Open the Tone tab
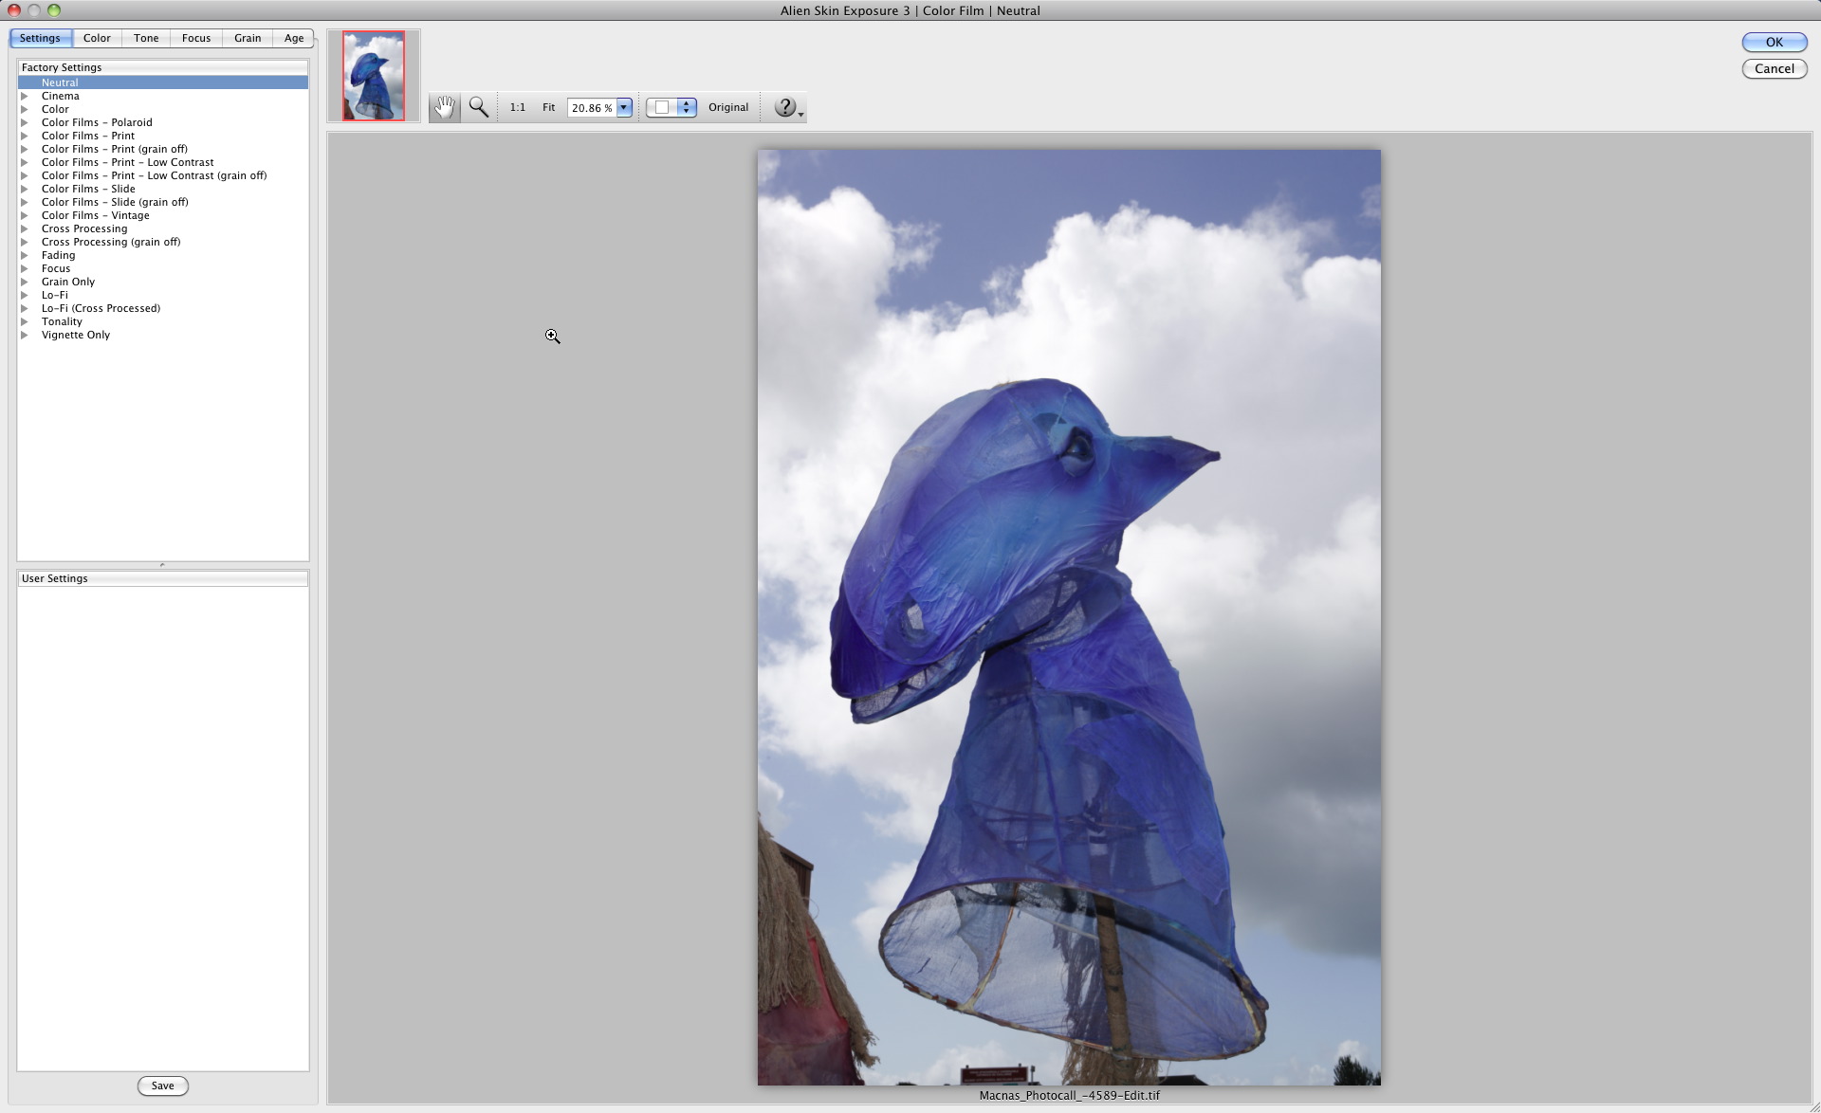 146,38
